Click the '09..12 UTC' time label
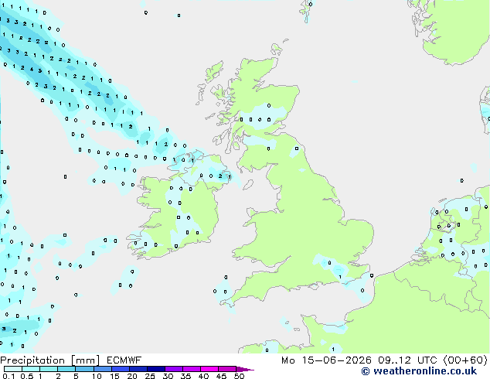This screenshot has width=490, height=379. 407,360
